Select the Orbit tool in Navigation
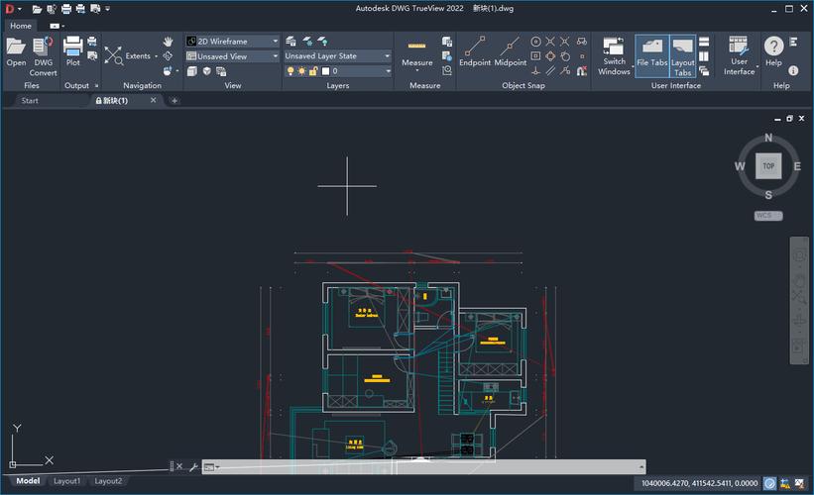814x495 pixels. [x=168, y=56]
